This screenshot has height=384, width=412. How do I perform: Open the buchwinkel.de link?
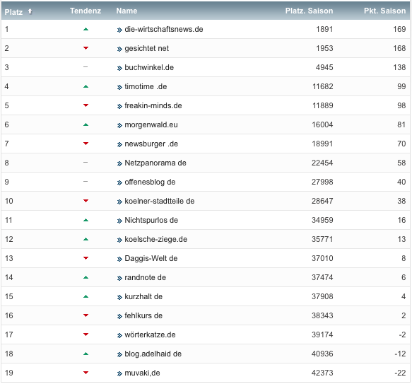149,68
